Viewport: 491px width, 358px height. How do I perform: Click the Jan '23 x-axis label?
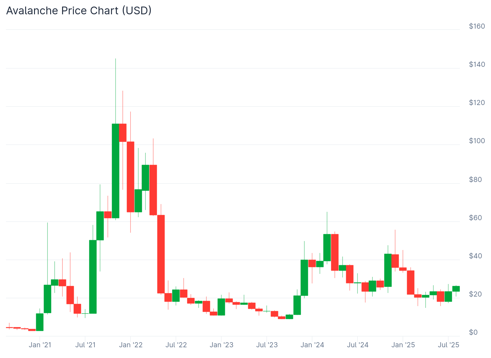point(222,345)
